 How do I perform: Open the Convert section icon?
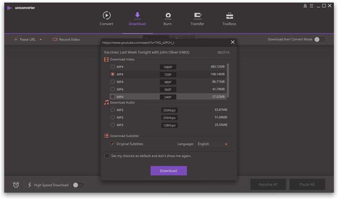pos(106,15)
